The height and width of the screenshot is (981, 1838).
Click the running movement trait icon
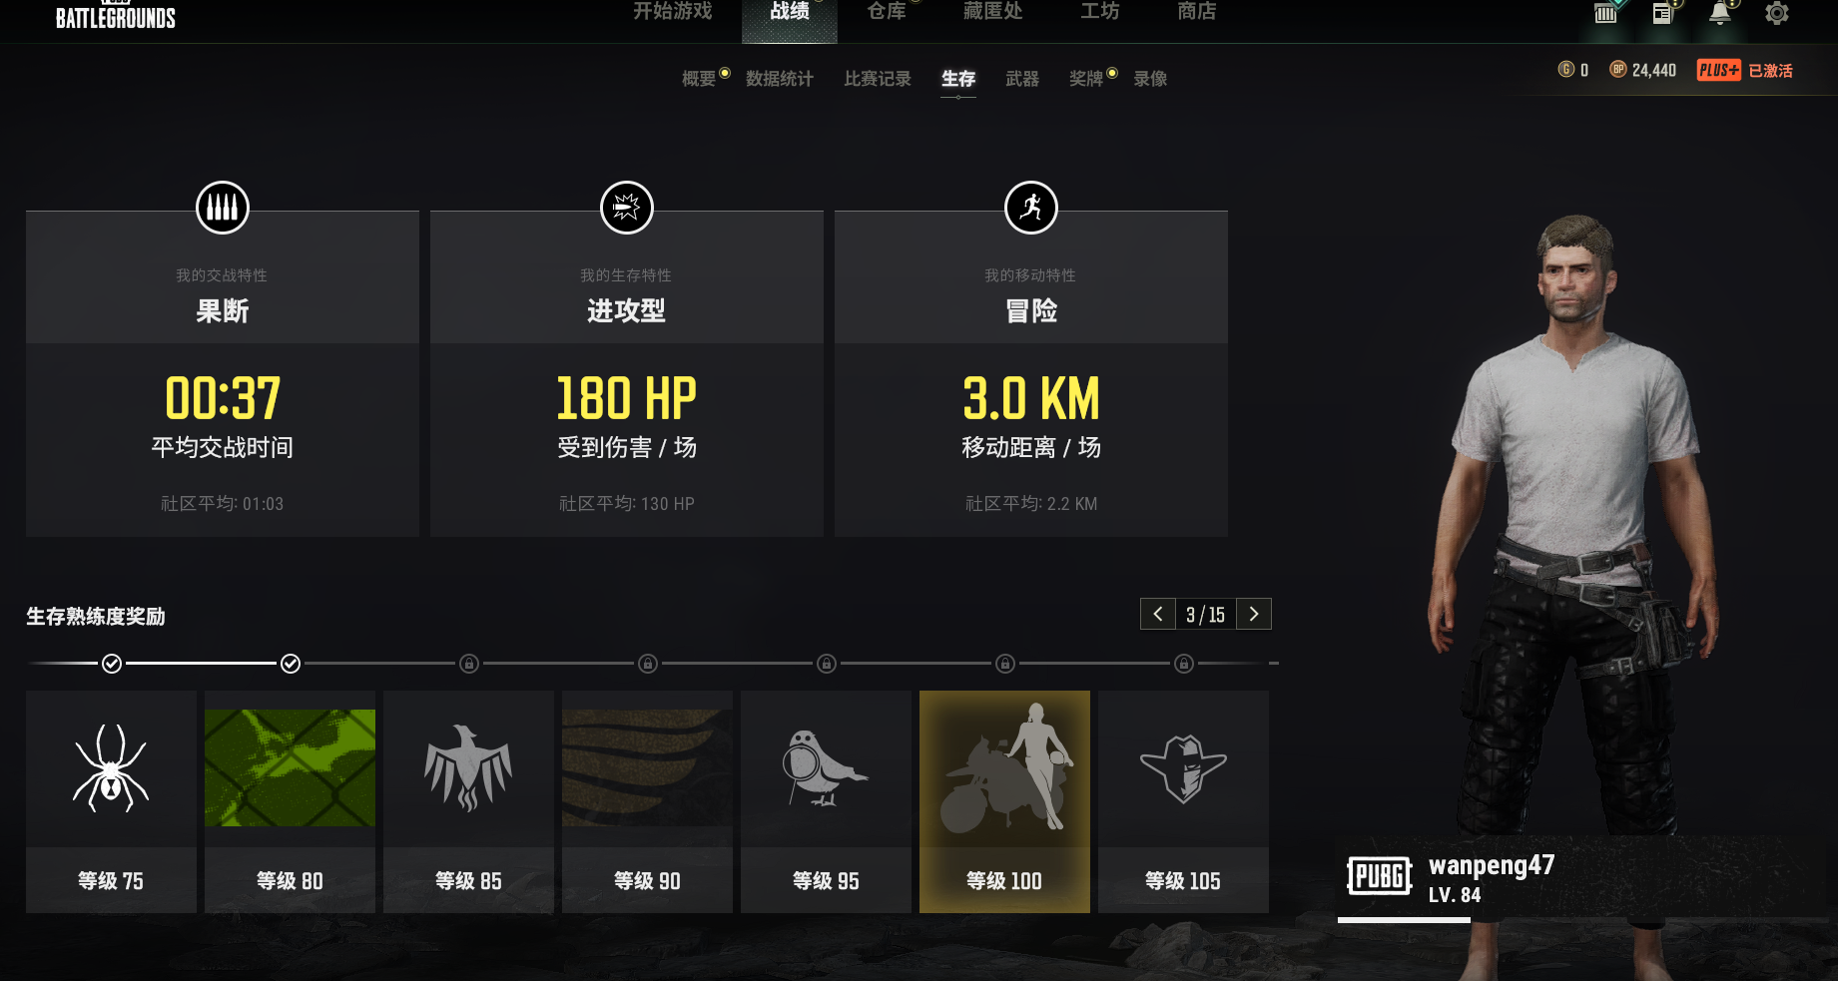pyautogui.click(x=1031, y=208)
